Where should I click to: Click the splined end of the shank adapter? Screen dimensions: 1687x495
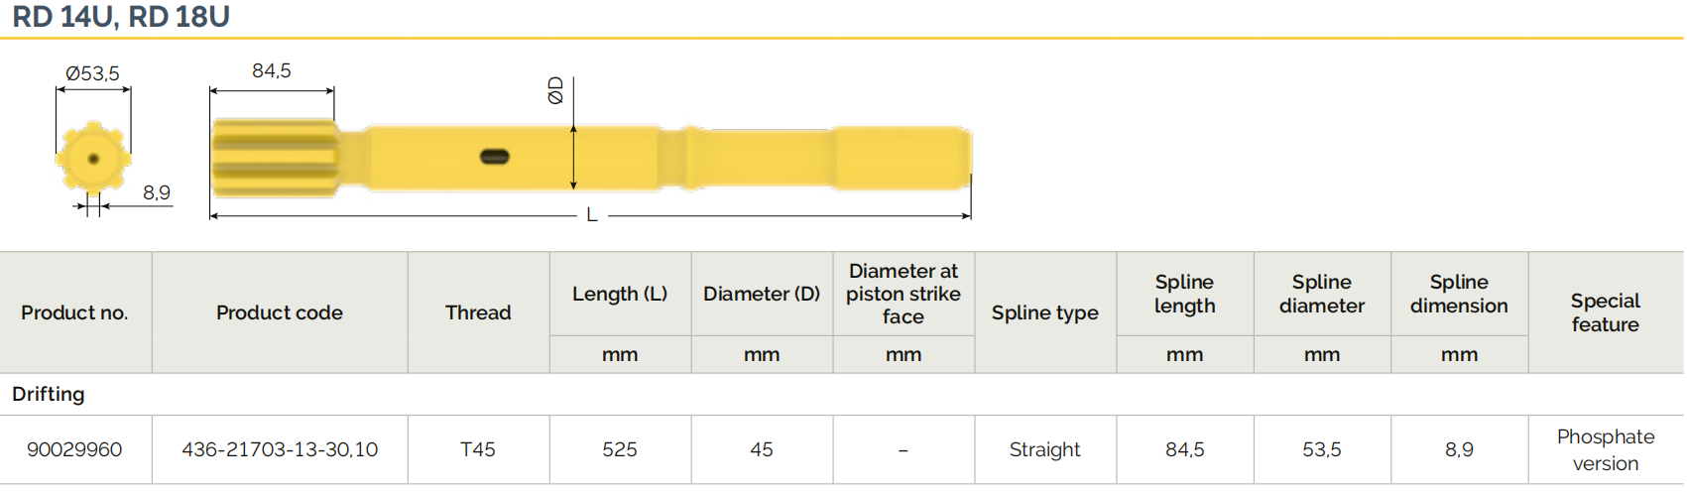point(275,157)
